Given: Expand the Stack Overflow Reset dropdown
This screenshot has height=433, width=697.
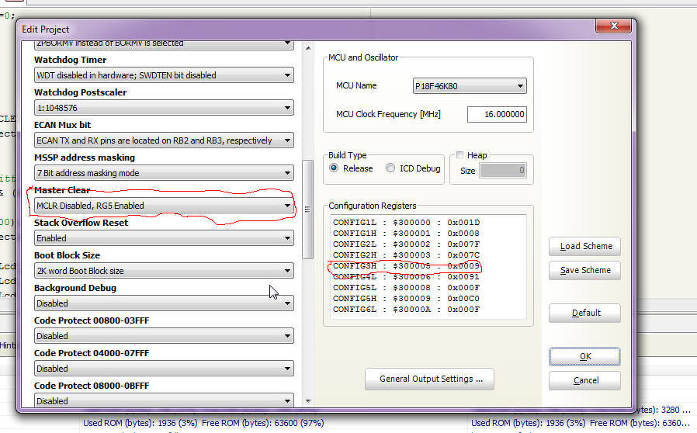Looking at the screenshot, I should tap(164, 238).
